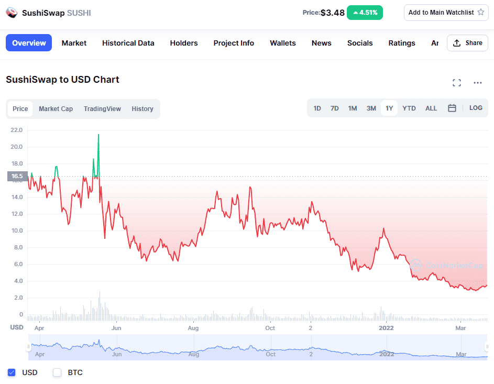Click the 16.5 price marker on the y-axis
Screen dimensions: 494x384
[17, 176]
